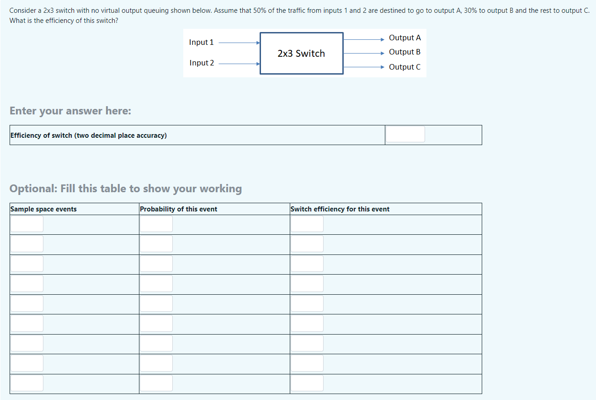The image size is (596, 400).
Task: Click the efficiency answer input box
Action: click(x=405, y=134)
